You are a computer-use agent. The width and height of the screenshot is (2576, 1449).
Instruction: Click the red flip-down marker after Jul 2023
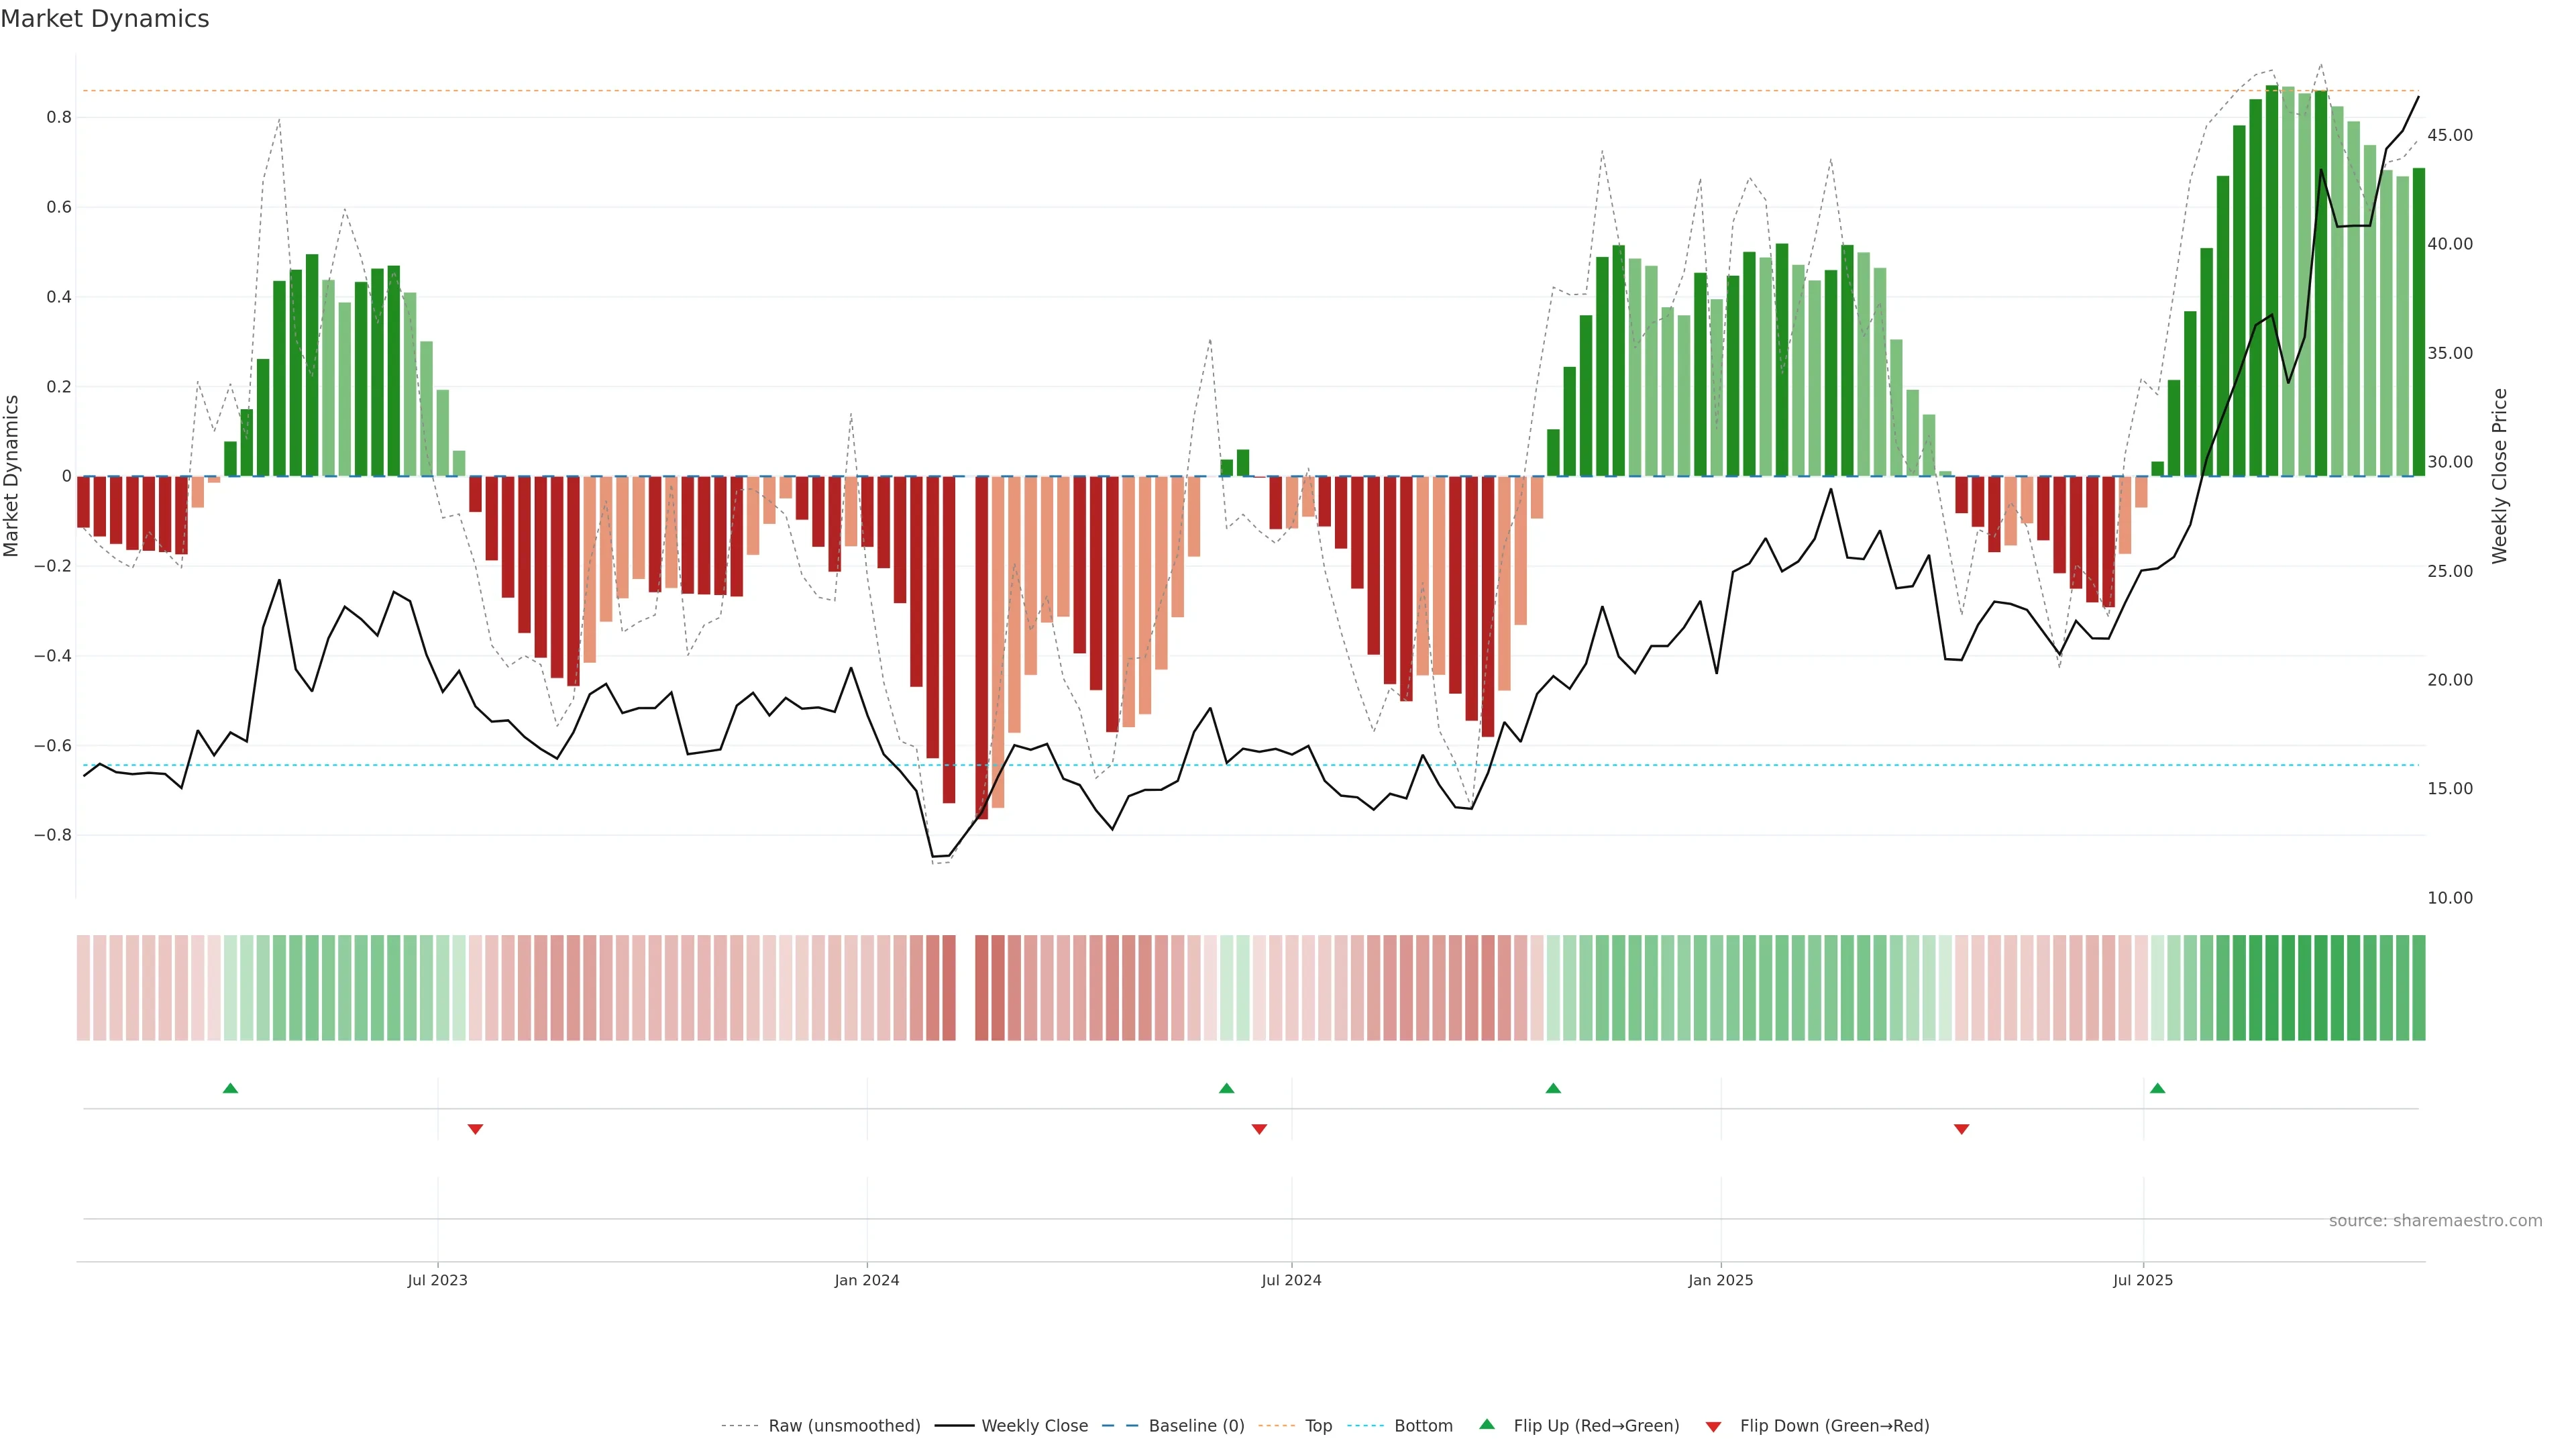tap(475, 1129)
